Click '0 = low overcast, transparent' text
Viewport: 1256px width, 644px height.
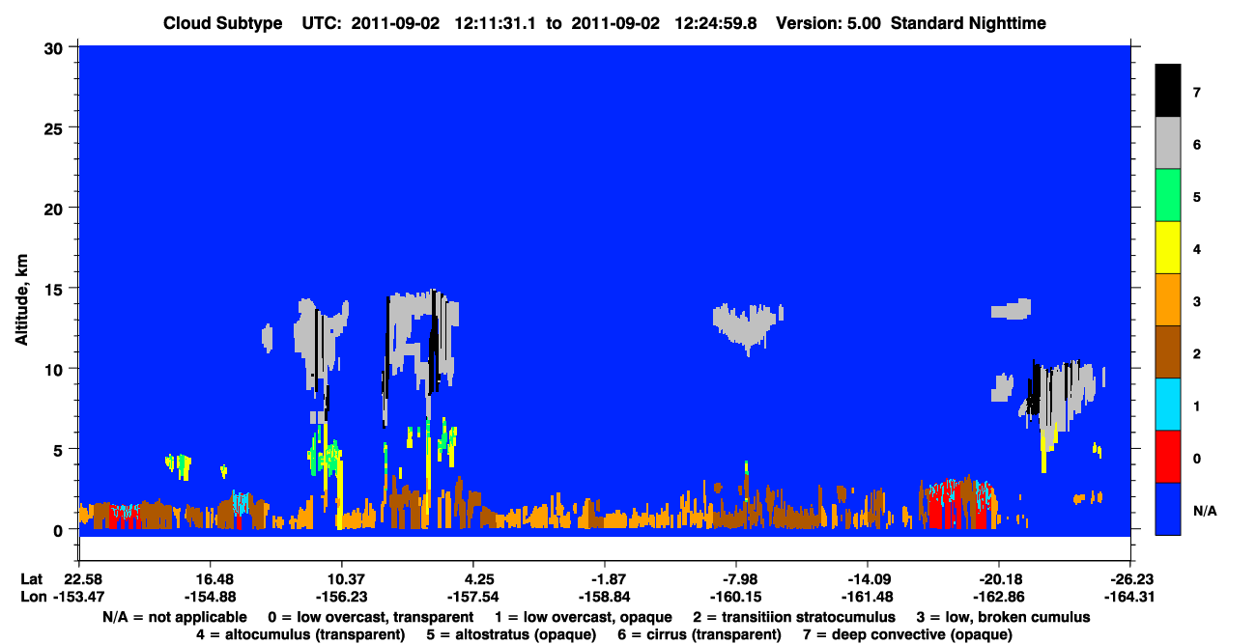point(371,616)
